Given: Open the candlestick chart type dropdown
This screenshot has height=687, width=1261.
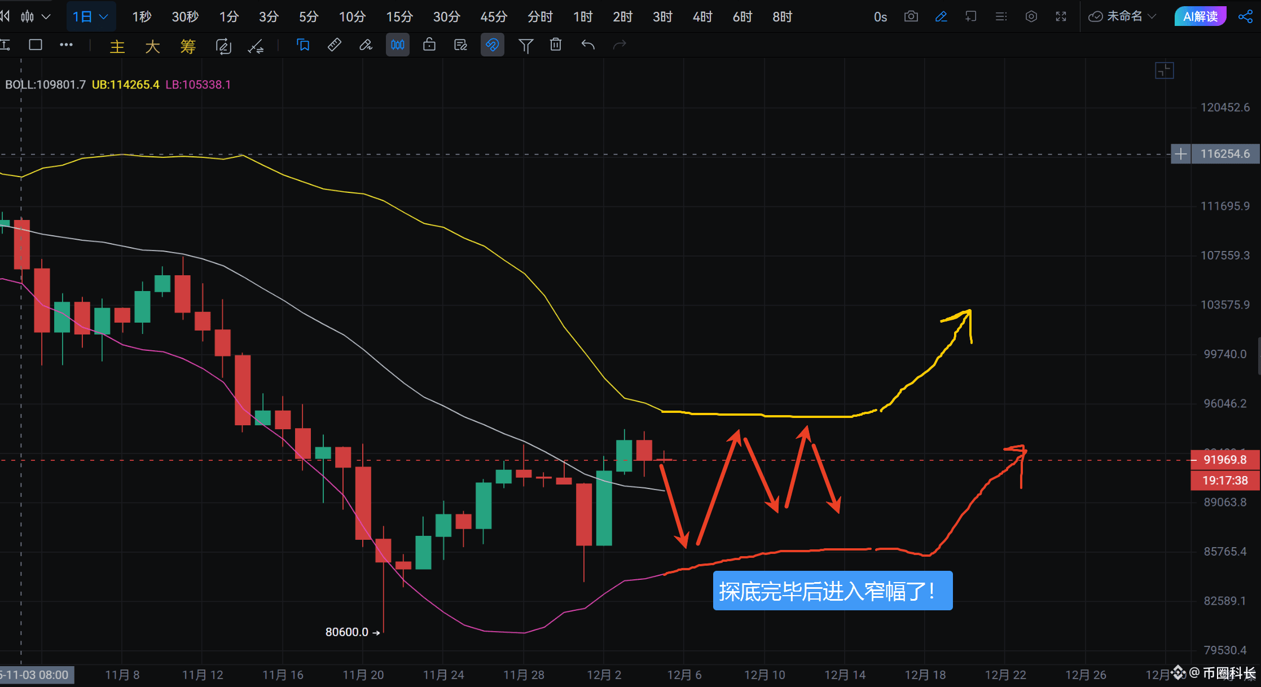Looking at the screenshot, I should tap(35, 16).
